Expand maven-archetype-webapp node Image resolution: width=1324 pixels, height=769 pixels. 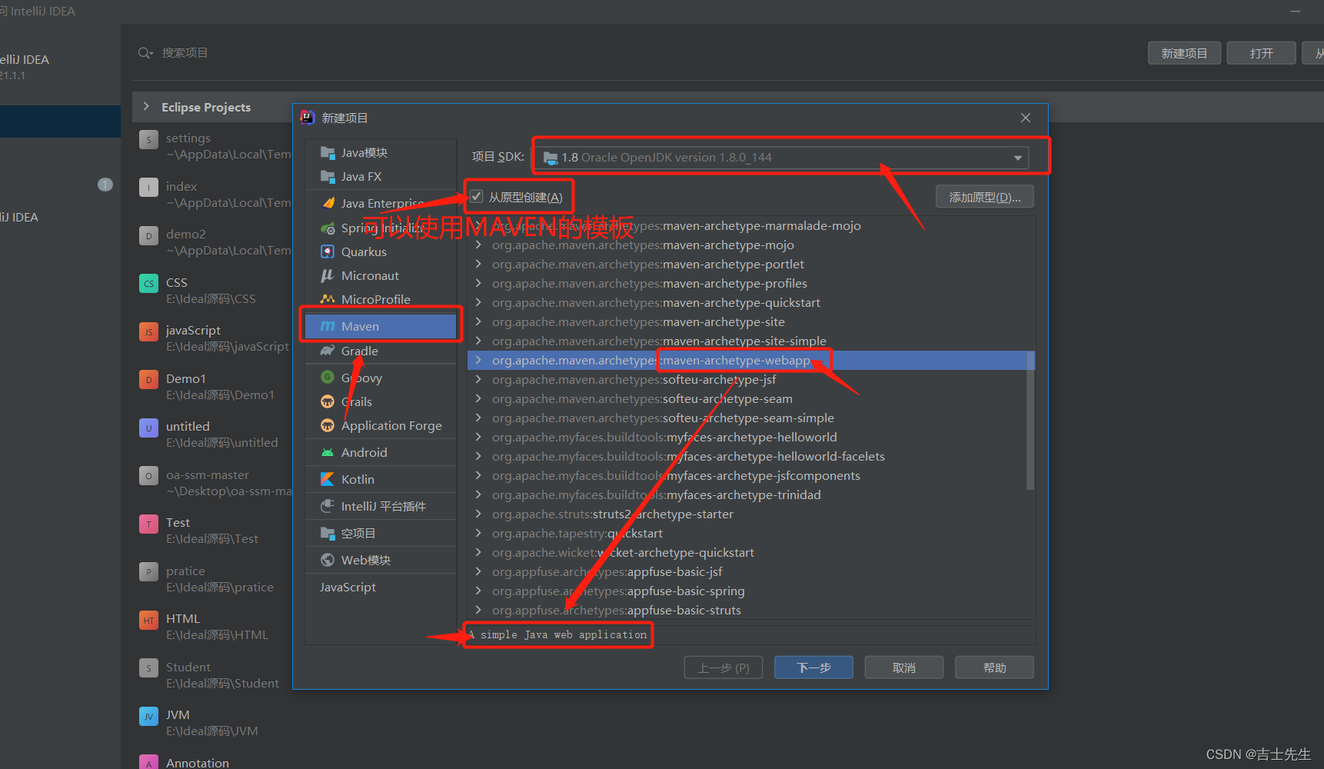[478, 360]
